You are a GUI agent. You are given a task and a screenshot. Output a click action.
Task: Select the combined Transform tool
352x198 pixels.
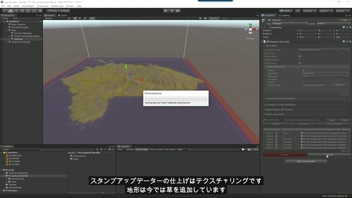pos(34,11)
